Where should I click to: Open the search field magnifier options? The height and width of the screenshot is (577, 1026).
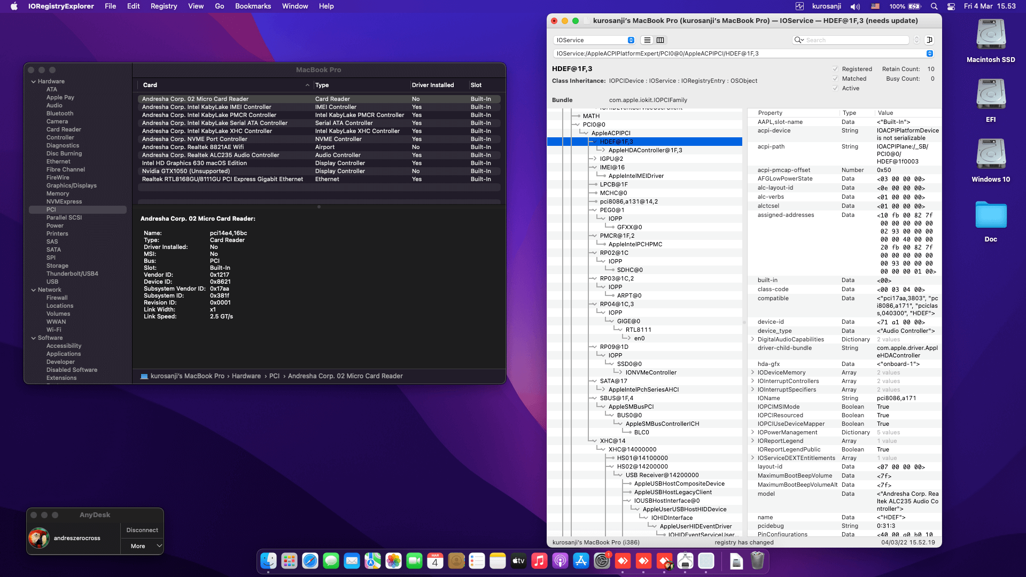798,40
